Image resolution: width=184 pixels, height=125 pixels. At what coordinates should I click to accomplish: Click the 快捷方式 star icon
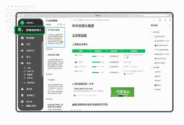click(x=22, y=50)
